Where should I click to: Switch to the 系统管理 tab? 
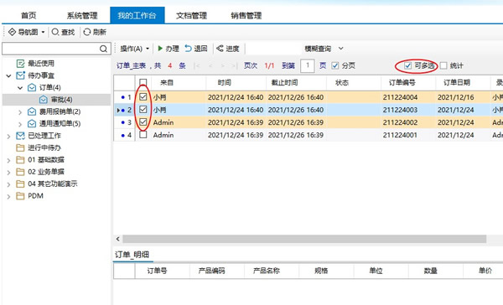pyautogui.click(x=82, y=15)
